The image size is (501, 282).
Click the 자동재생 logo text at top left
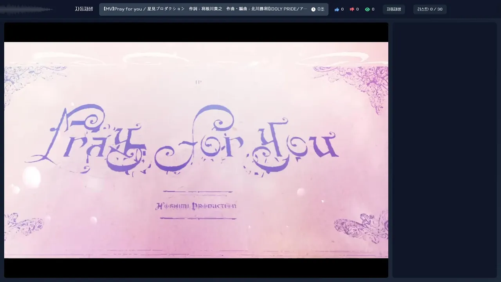(x=84, y=9)
